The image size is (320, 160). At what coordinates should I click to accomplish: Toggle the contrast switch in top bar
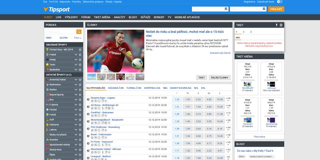(x=280, y=2)
